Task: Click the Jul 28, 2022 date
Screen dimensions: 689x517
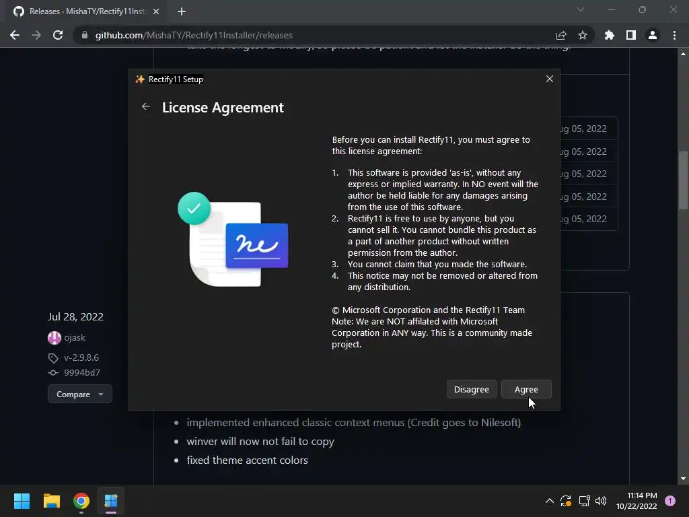Action: click(75, 316)
